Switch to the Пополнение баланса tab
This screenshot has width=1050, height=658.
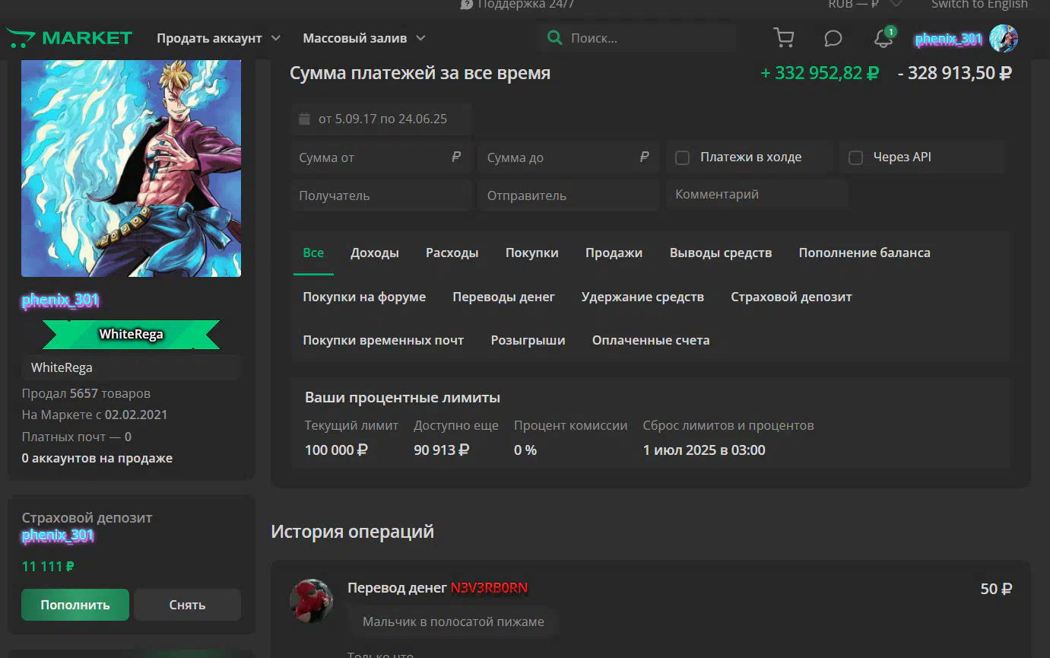click(x=864, y=253)
